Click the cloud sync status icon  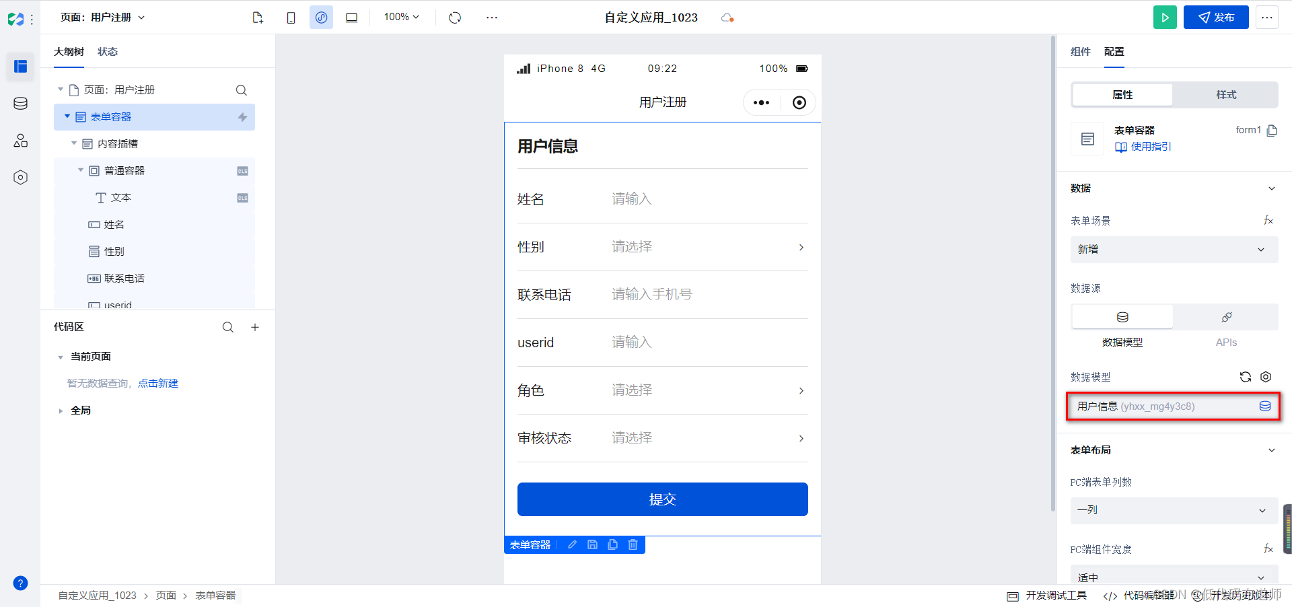(727, 17)
